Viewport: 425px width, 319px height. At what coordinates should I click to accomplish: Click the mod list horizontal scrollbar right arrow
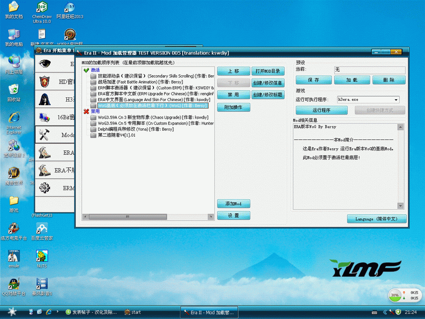[211, 217]
